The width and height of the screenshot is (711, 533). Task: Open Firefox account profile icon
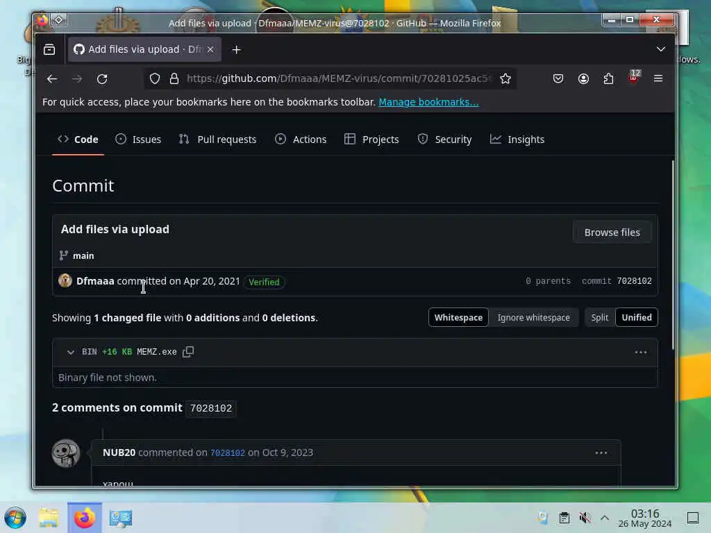pyautogui.click(x=583, y=79)
